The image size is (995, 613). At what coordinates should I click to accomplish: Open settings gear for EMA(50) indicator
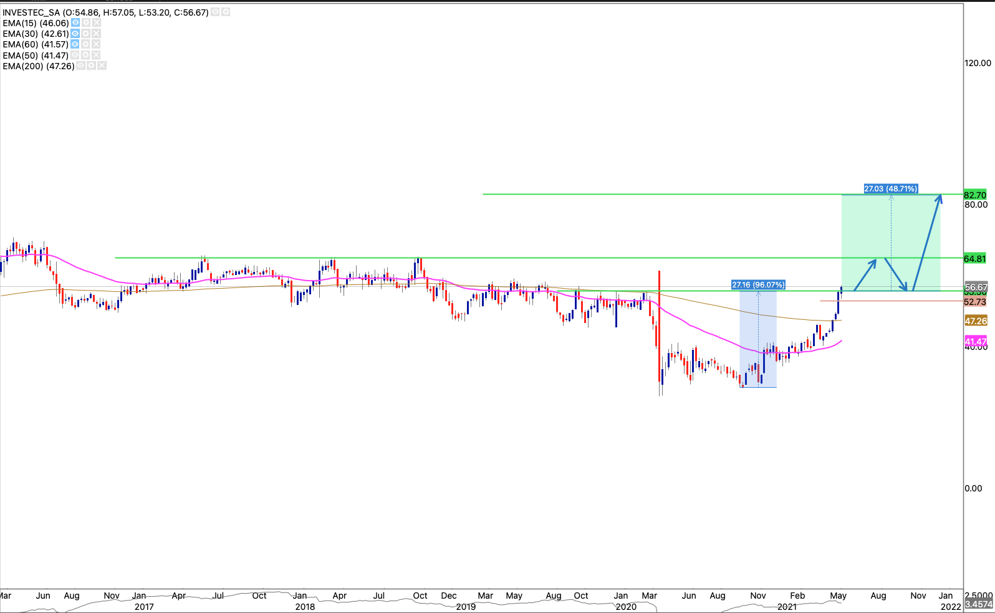[86, 55]
